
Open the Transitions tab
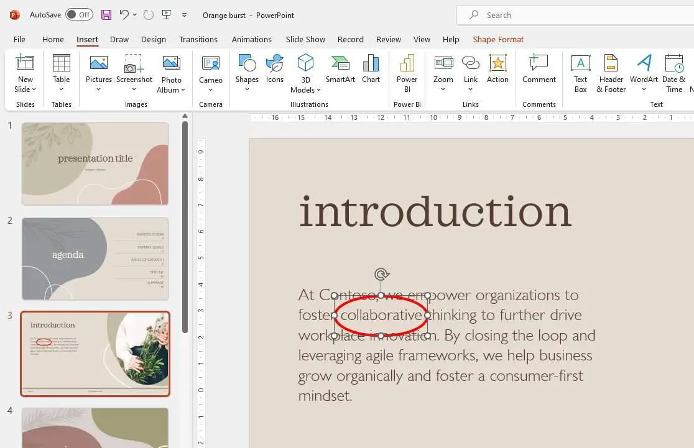(198, 39)
